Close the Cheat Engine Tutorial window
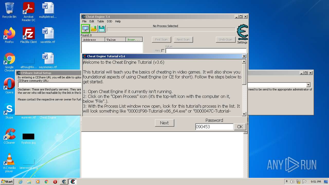This screenshot has width=329, height=185. tap(244, 56)
